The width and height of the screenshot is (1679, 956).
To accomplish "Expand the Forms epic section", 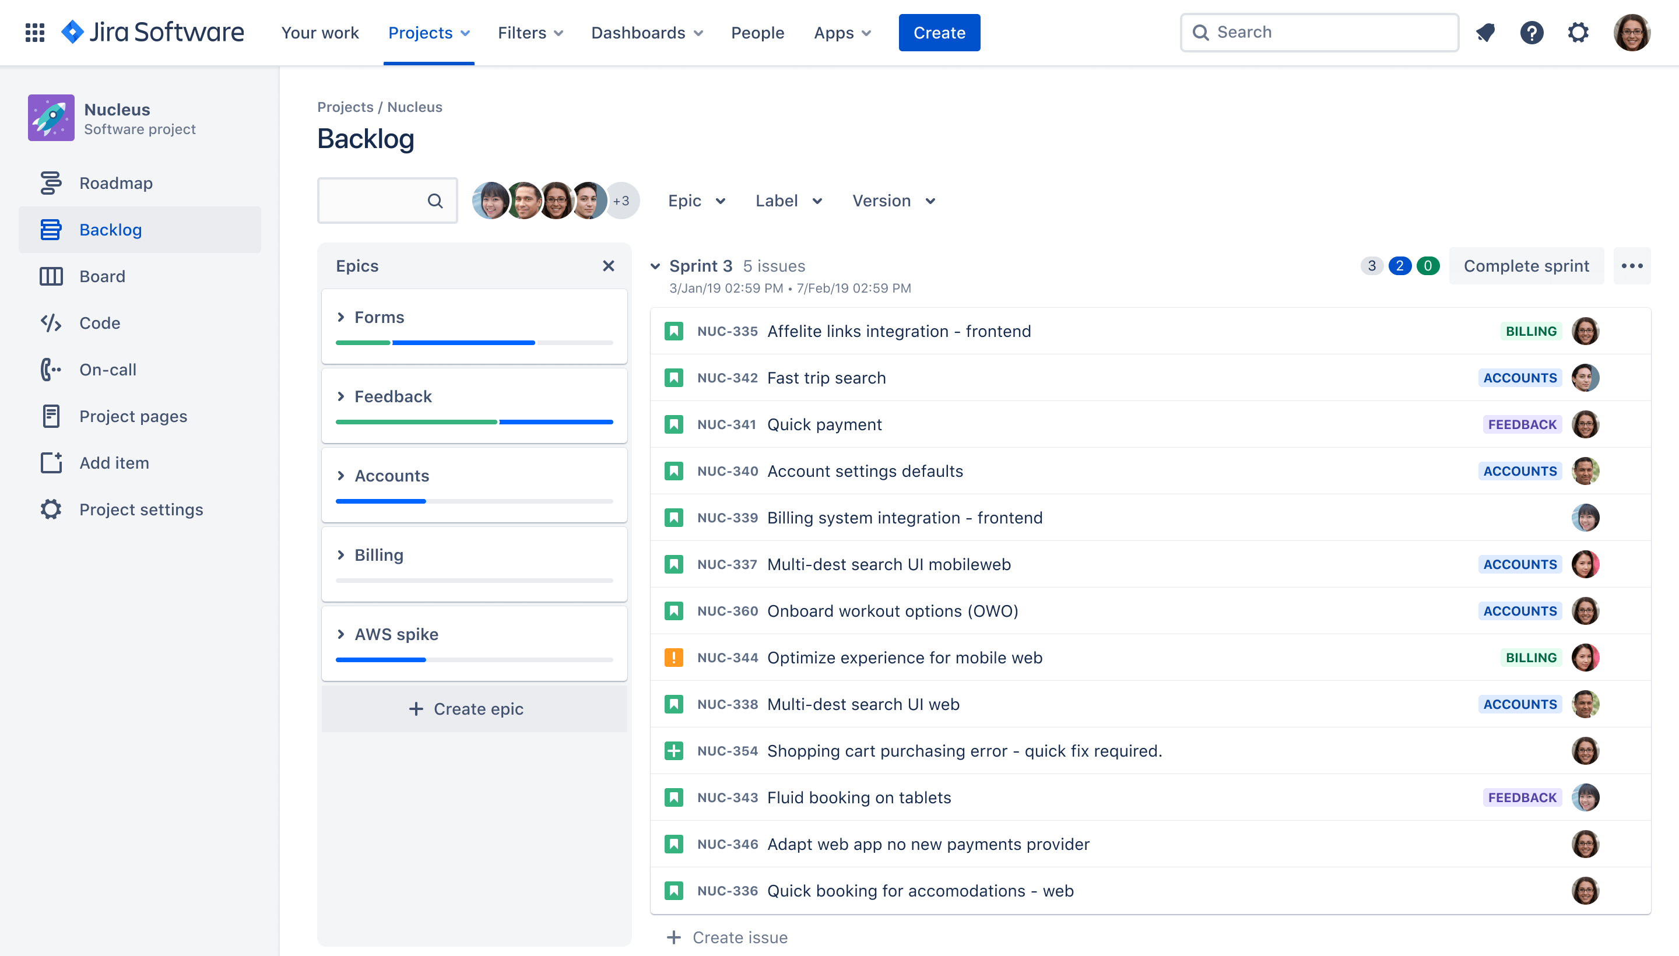I will [341, 316].
